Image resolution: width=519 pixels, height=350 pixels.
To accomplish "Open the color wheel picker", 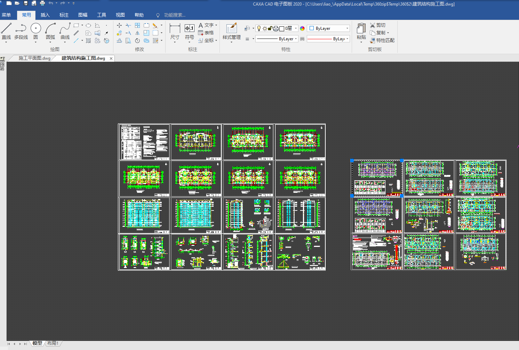I will (302, 28).
